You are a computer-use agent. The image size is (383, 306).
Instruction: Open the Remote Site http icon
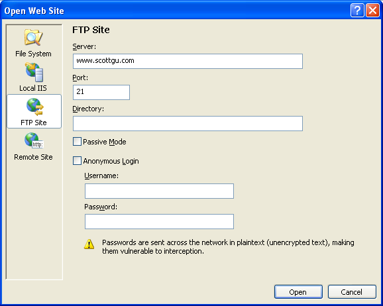click(34, 140)
